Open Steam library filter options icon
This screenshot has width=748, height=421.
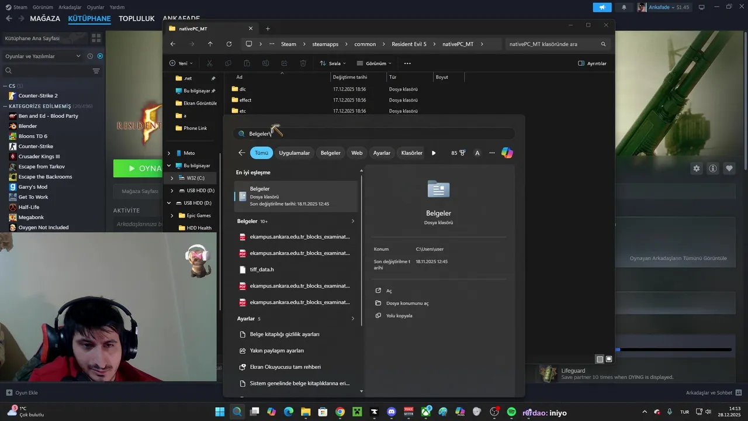point(96,71)
